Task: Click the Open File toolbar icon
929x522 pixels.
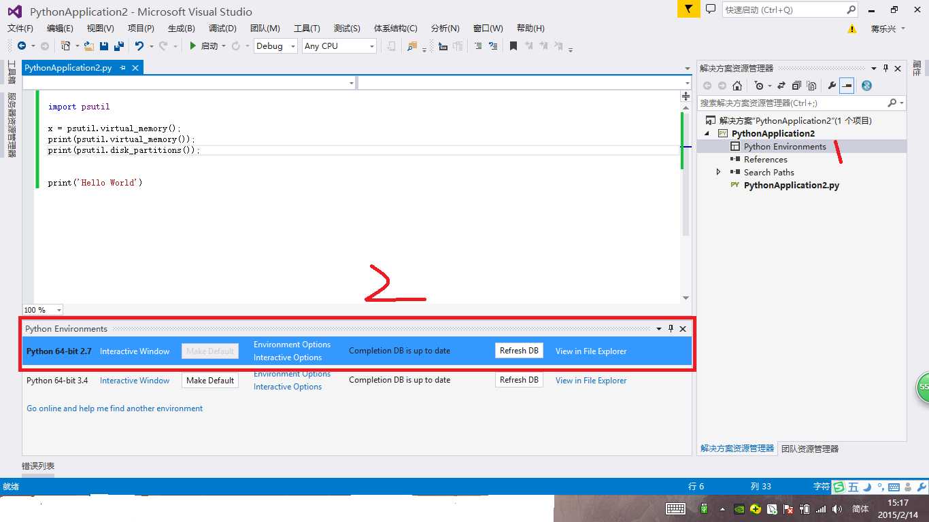Action: 89,46
